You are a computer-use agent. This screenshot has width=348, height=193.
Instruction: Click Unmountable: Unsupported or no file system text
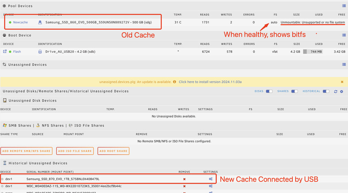[313, 22]
